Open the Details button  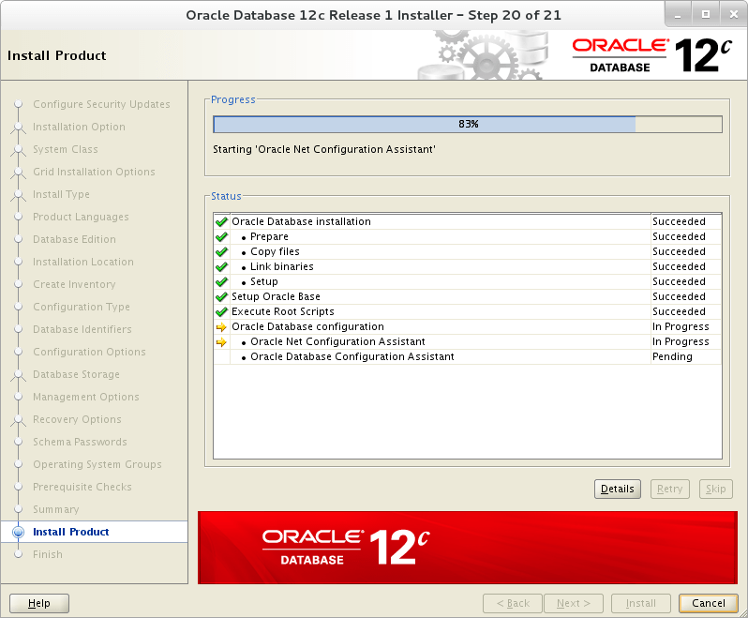618,490
